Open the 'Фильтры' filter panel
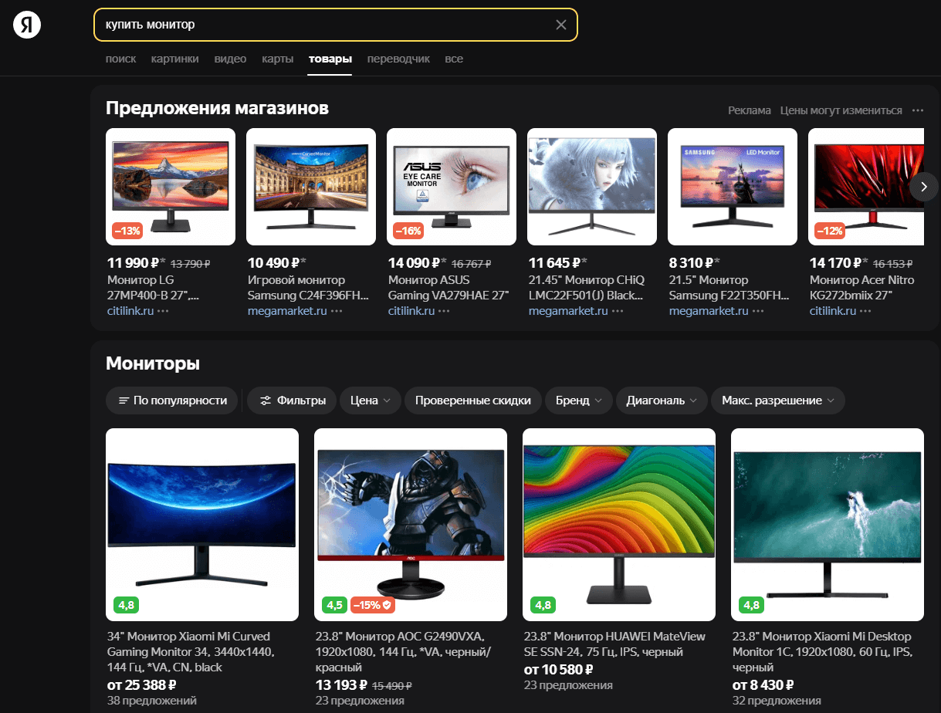941x713 pixels. click(x=293, y=400)
